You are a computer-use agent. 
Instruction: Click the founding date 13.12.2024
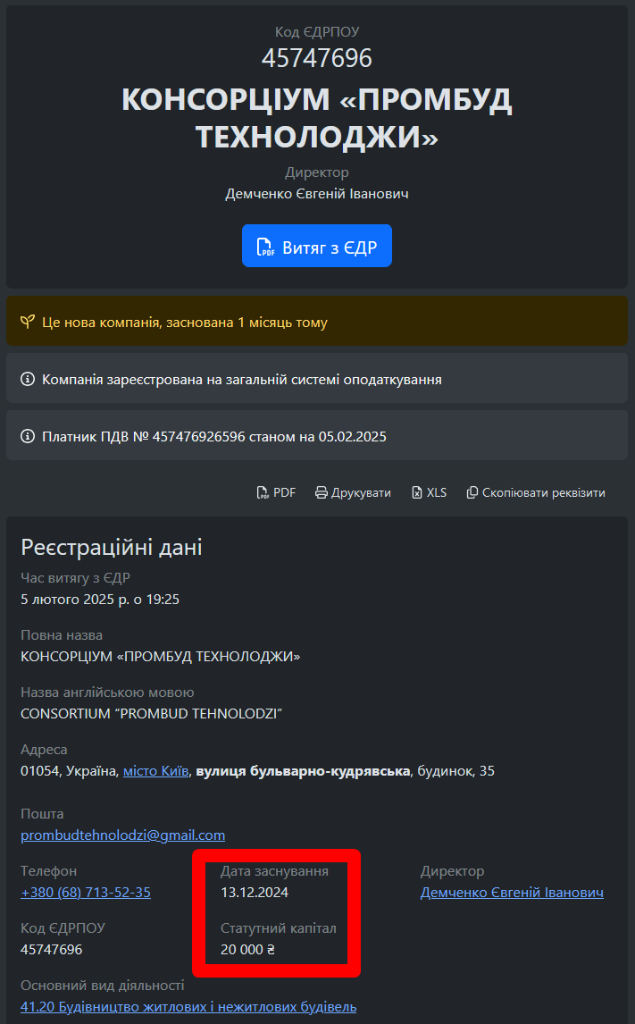(x=255, y=893)
